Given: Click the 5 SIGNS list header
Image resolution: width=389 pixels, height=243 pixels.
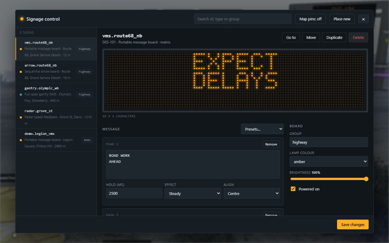Looking at the screenshot, I should (27, 33).
